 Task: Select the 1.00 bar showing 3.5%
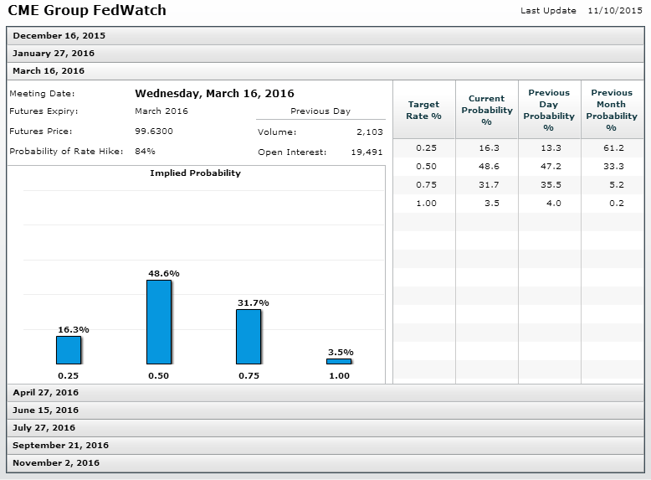tap(339, 362)
